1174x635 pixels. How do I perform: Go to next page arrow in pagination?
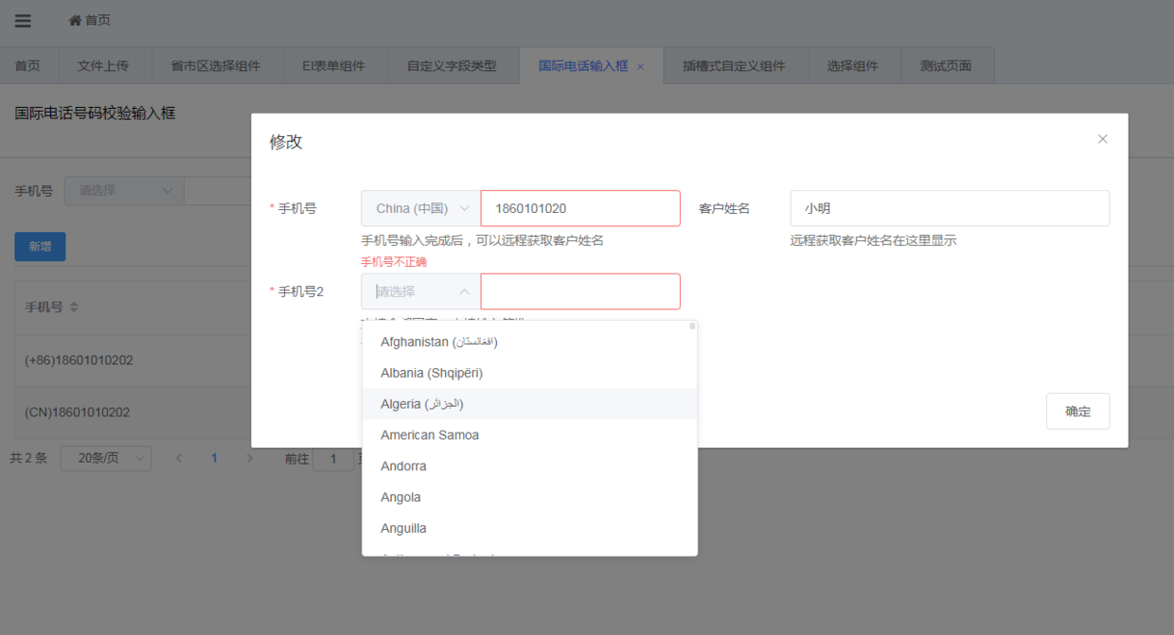(x=250, y=458)
